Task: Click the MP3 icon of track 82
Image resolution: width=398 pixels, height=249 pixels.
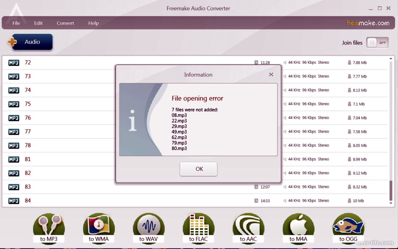Action: pos(14,173)
